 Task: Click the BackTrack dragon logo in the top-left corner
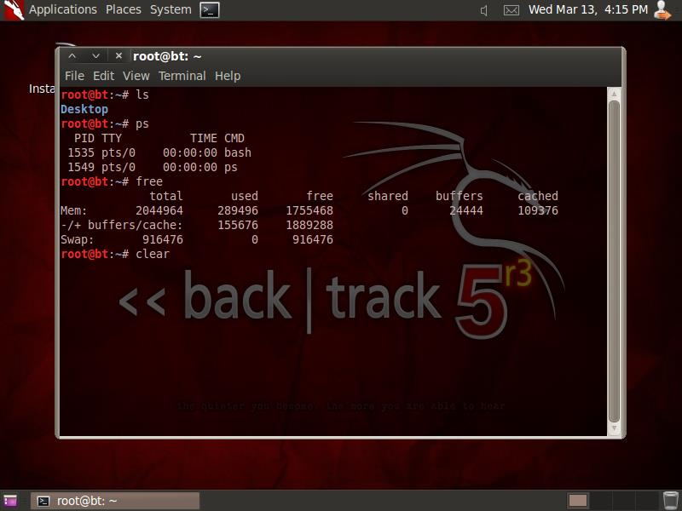pyautogui.click(x=12, y=9)
